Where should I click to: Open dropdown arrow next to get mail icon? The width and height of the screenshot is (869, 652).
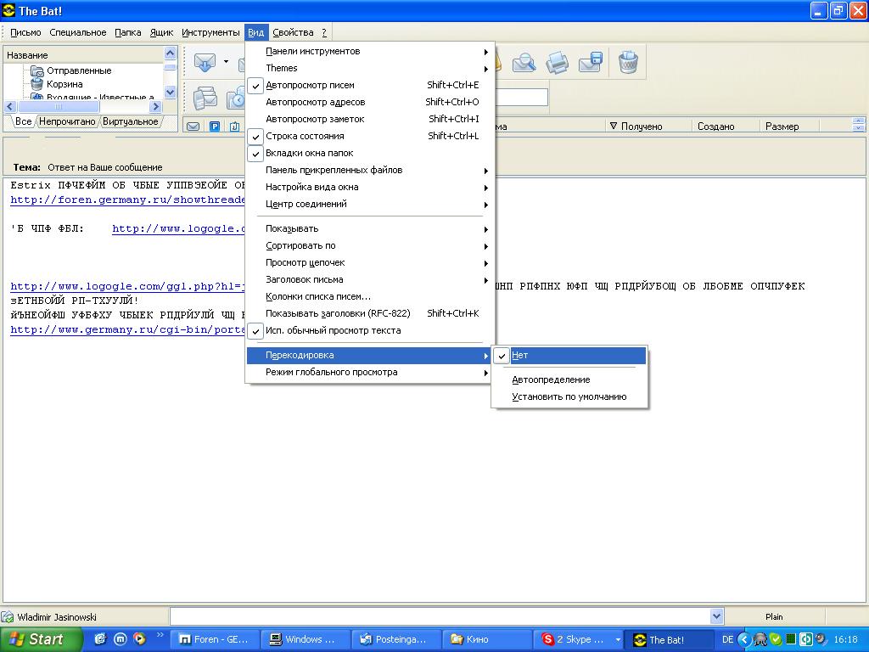[x=226, y=61]
